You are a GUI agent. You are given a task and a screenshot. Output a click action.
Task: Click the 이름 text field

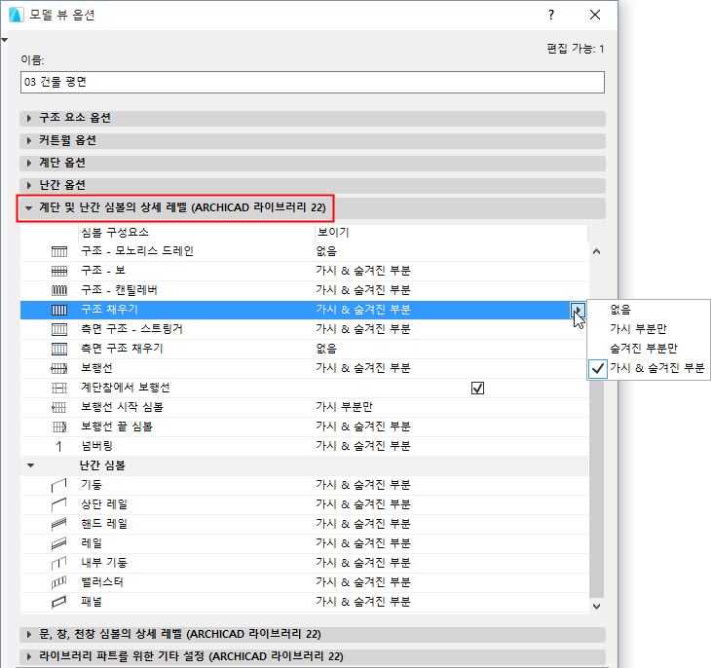[x=313, y=82]
